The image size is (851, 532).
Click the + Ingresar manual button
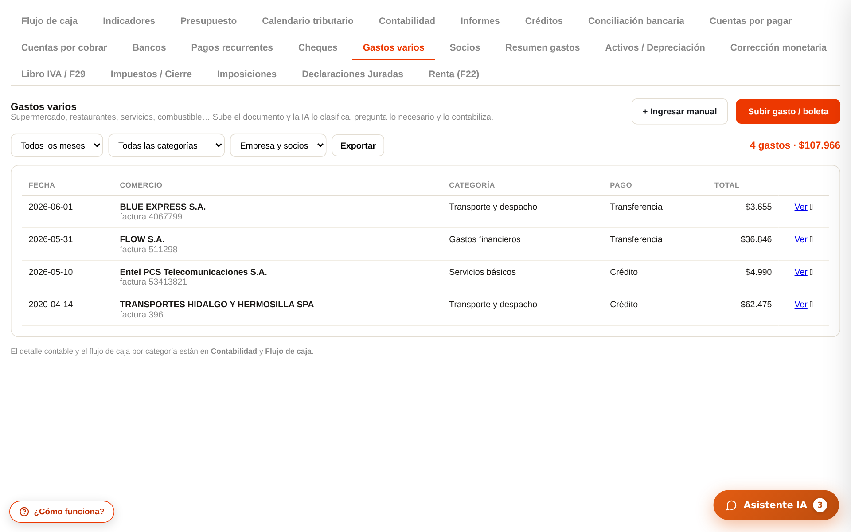click(679, 111)
